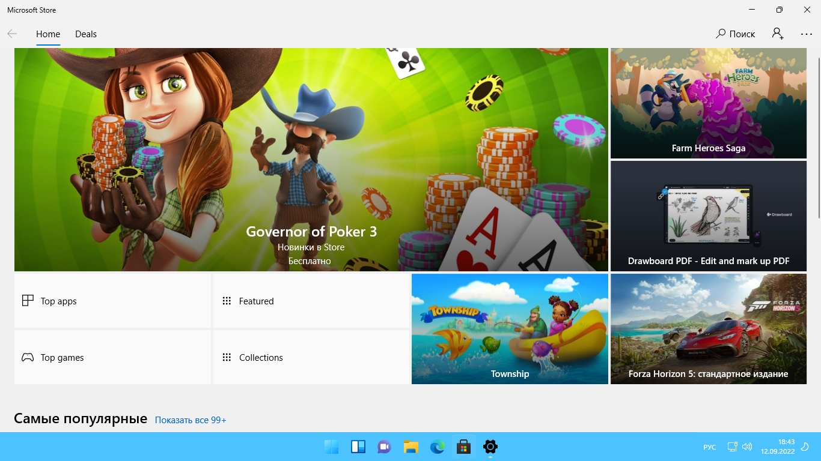The width and height of the screenshot is (821, 461).
Task: Click the РУС language indicator
Action: click(710, 447)
